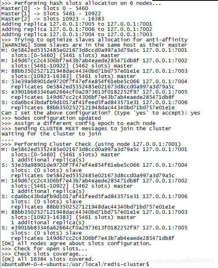Click 'Adding replica 127.0.0.1:7005 to 127.0.0.1:7001' line
The width and height of the screenshot is (218, 268).
pyautogui.click(x=77, y=24)
